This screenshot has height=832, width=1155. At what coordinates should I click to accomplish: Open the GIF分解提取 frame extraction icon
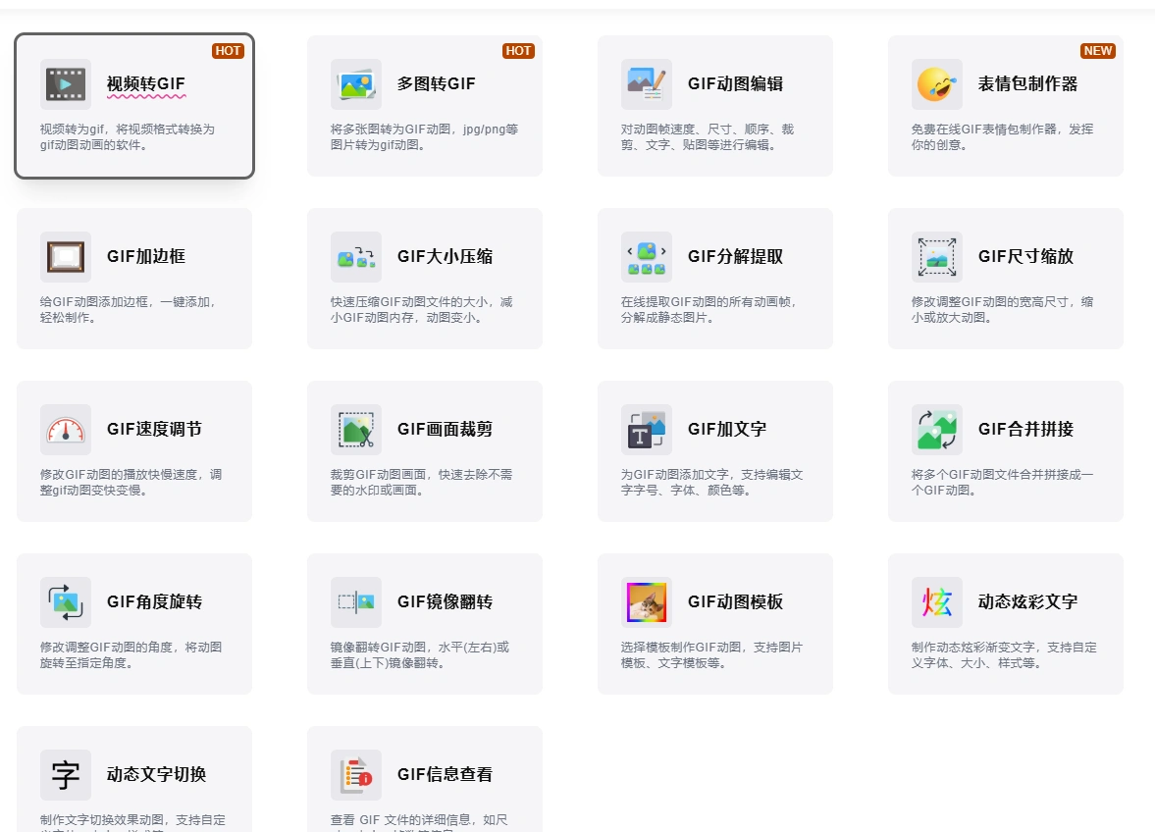[x=646, y=257]
